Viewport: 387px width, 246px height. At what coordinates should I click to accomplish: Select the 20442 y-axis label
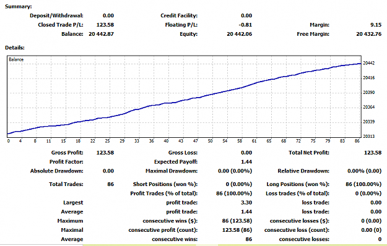click(369, 63)
